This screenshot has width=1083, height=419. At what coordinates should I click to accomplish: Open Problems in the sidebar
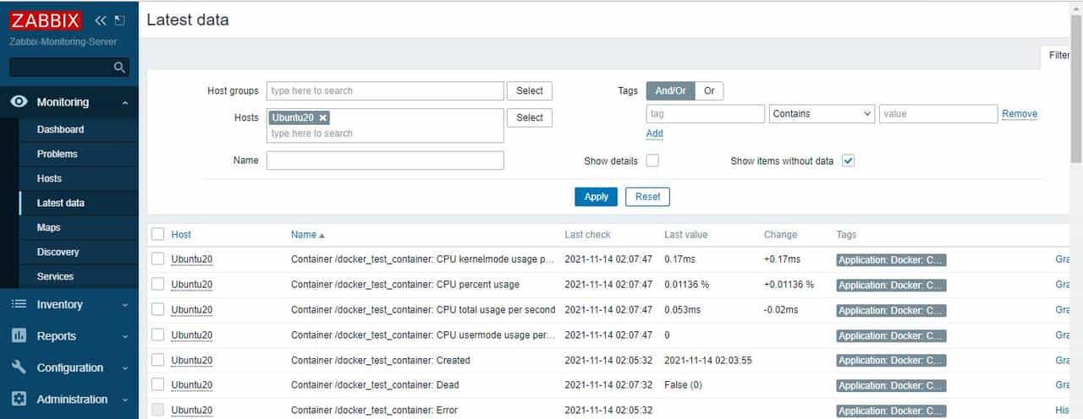(57, 154)
